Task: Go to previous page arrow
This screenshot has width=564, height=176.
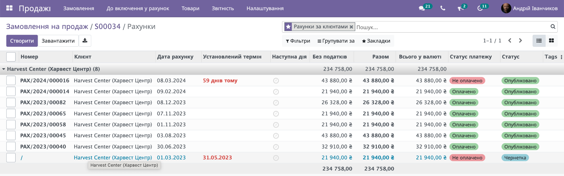Action: click(510, 40)
